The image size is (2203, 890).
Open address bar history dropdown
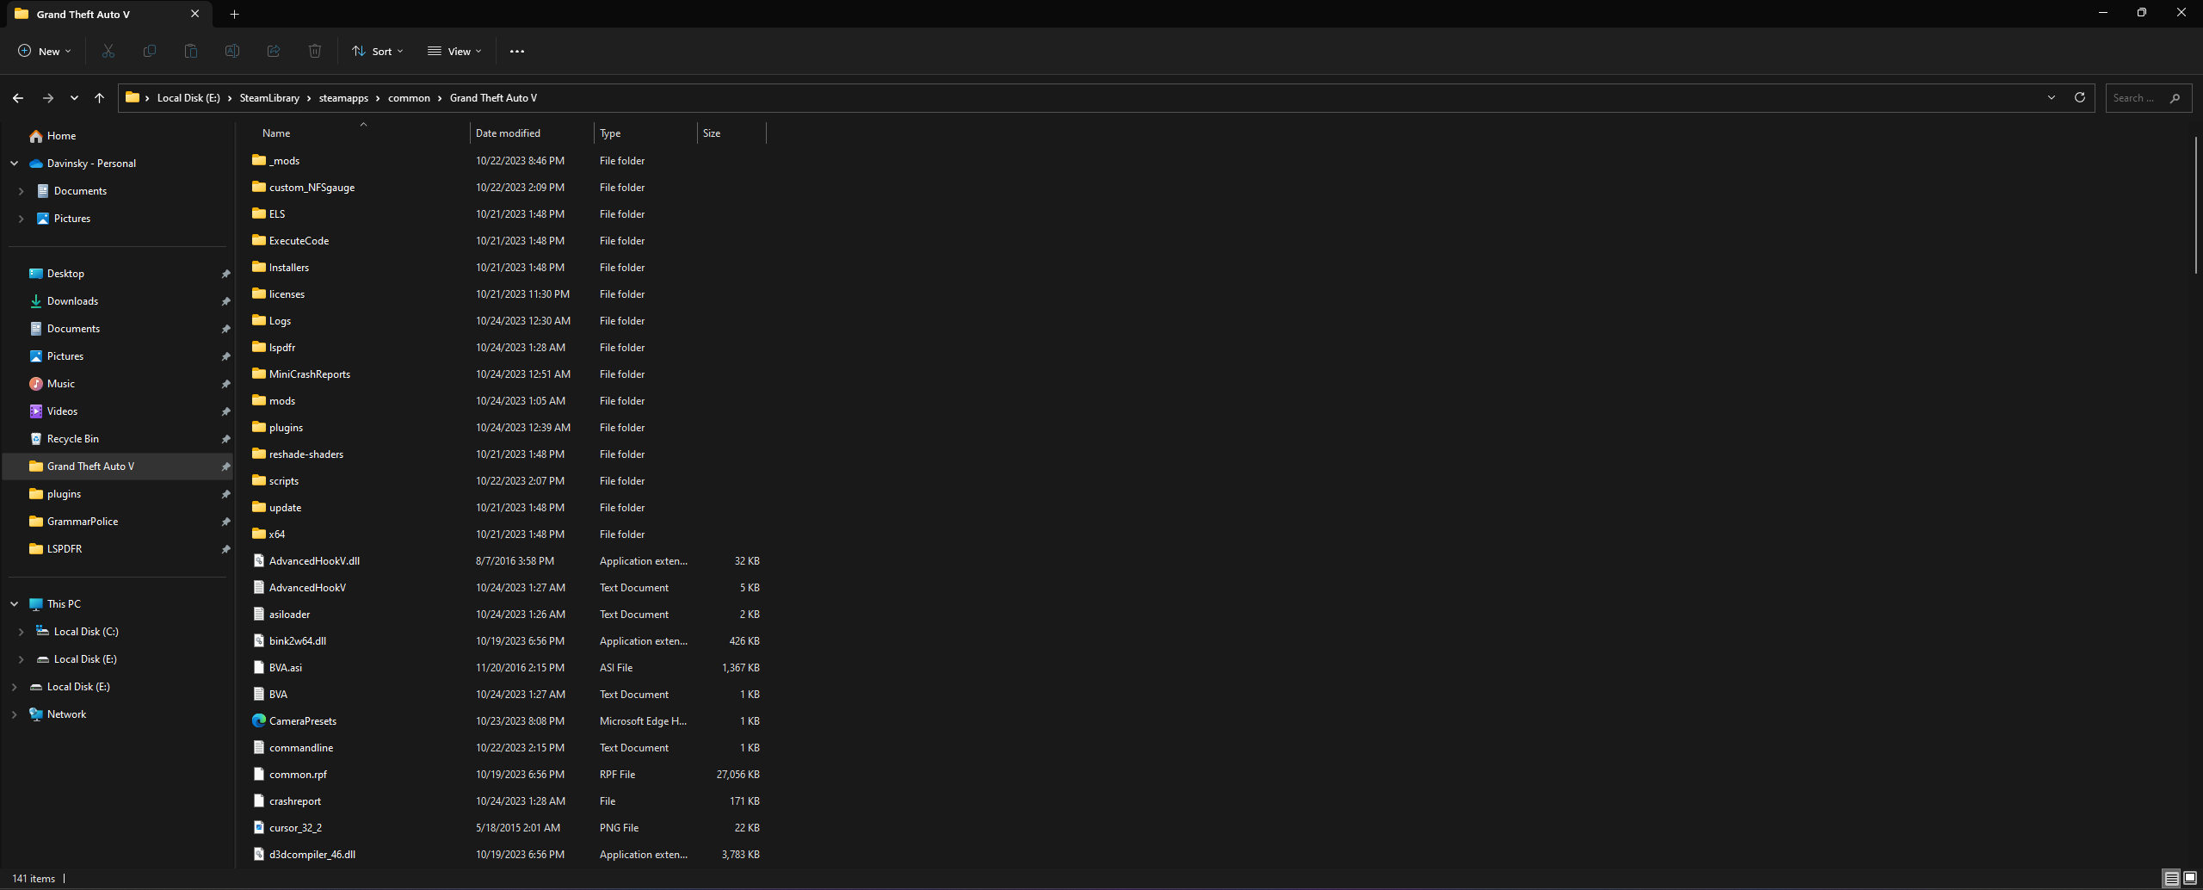tap(2052, 97)
